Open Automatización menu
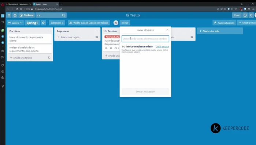Image resolution: width=256 pixels, height=145 pixels. pyautogui.click(x=224, y=23)
